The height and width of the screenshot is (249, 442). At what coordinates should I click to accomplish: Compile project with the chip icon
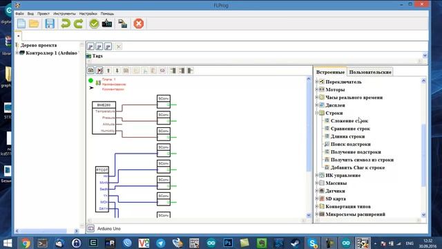[107, 24]
